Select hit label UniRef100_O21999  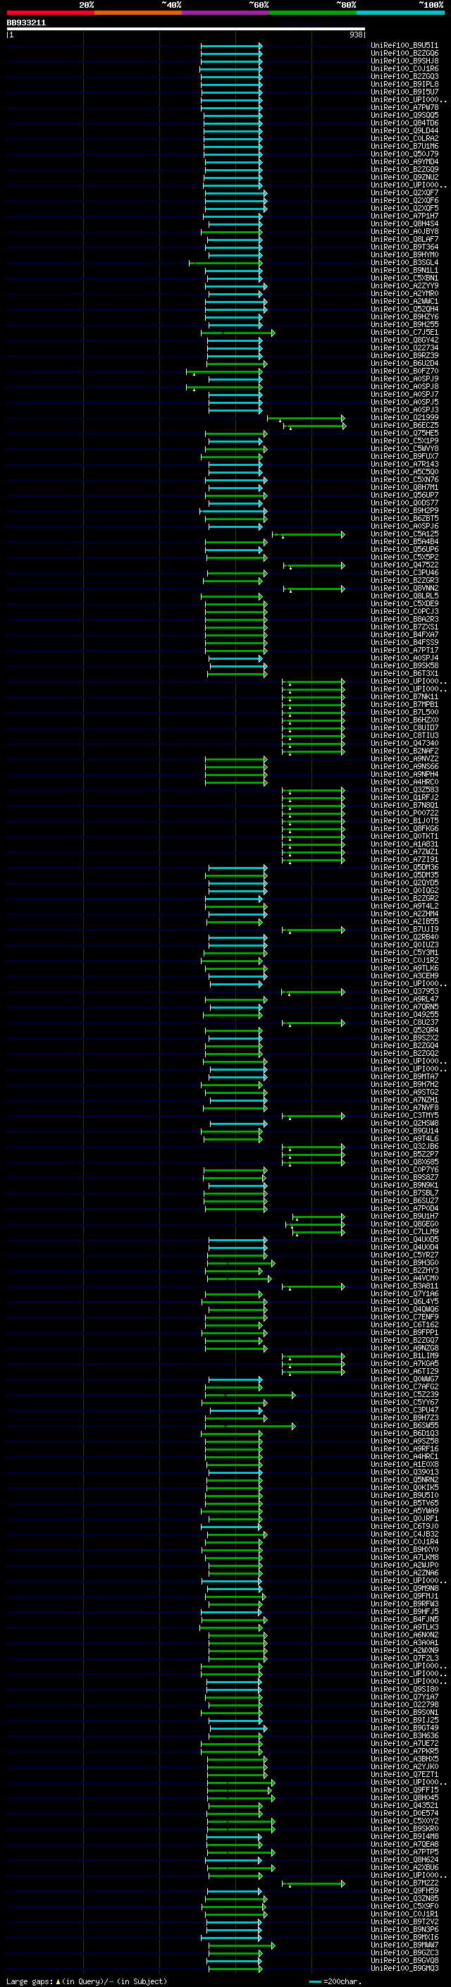tap(404, 417)
